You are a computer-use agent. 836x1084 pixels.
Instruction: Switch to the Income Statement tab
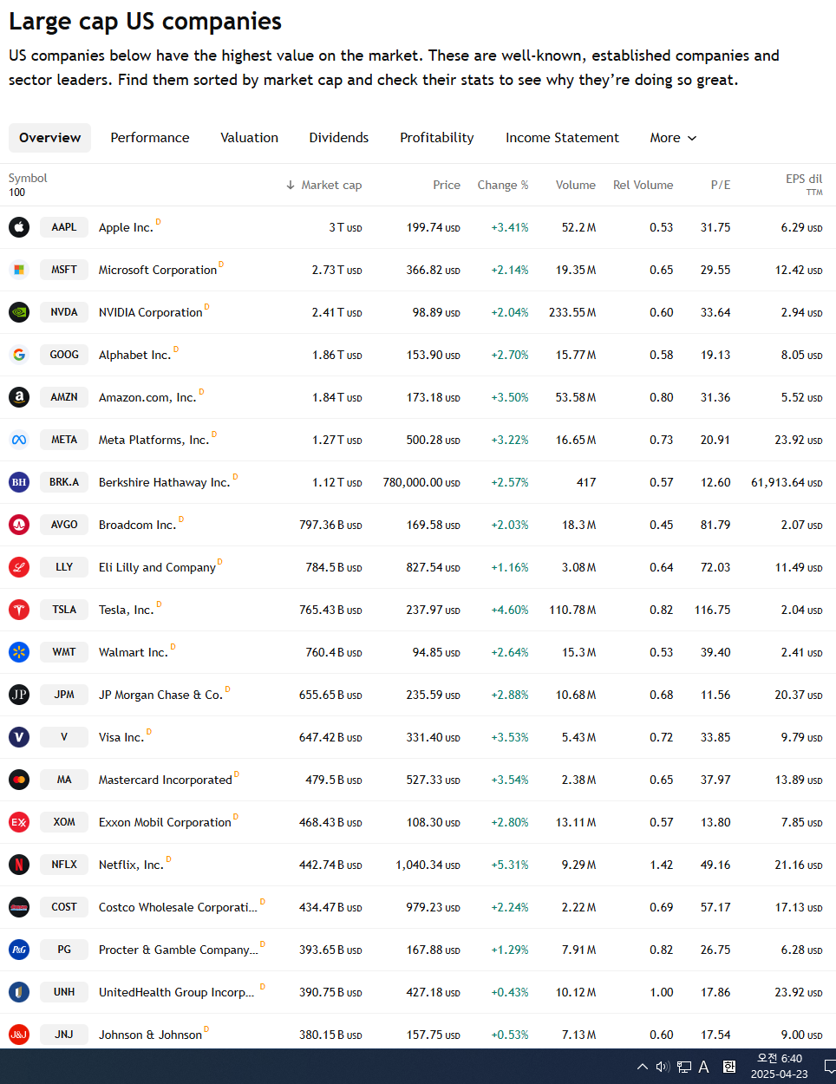coord(562,138)
